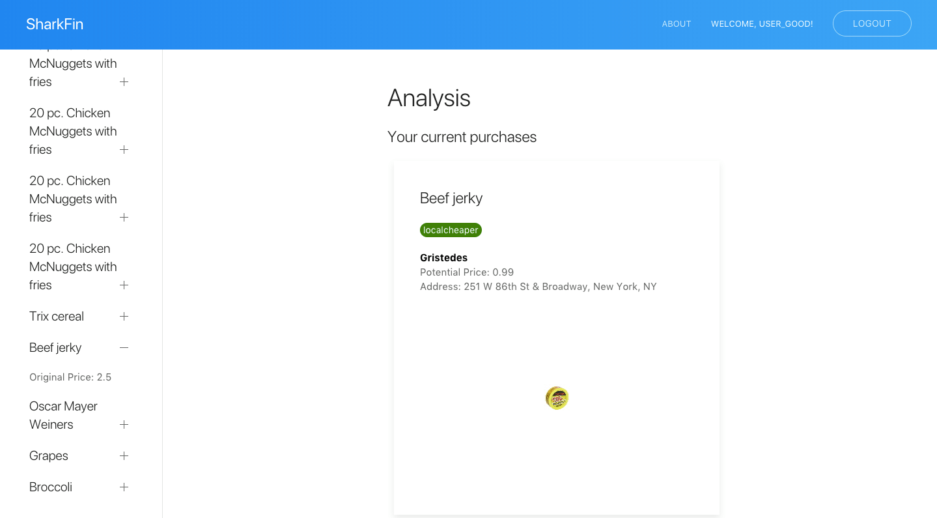937x518 pixels.
Task: Click the LOGOUT button
Action: (872, 23)
